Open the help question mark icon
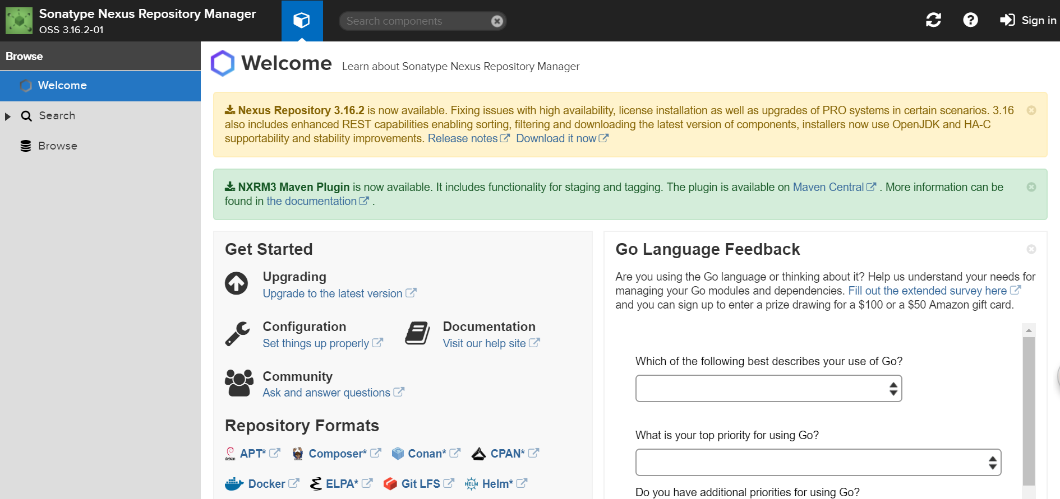 [970, 20]
